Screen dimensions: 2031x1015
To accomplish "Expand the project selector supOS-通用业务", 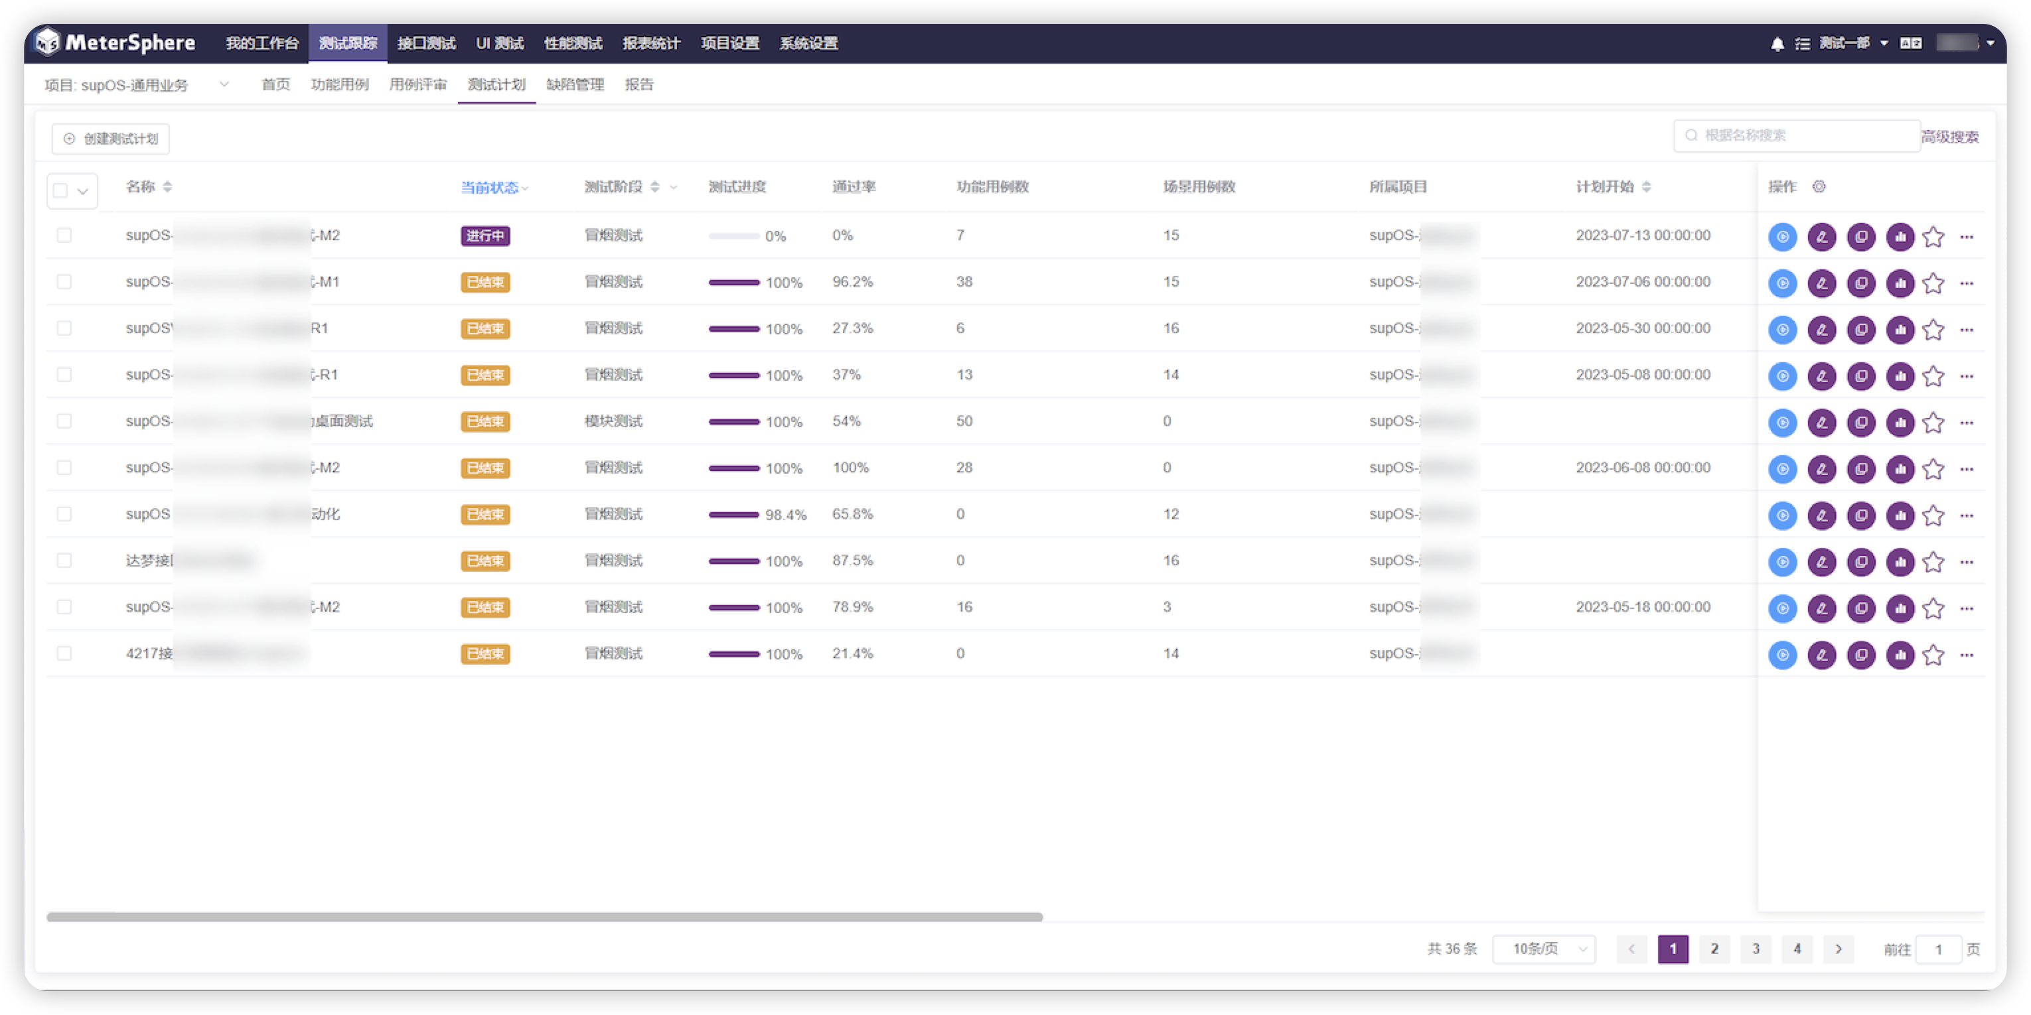I will [x=137, y=85].
